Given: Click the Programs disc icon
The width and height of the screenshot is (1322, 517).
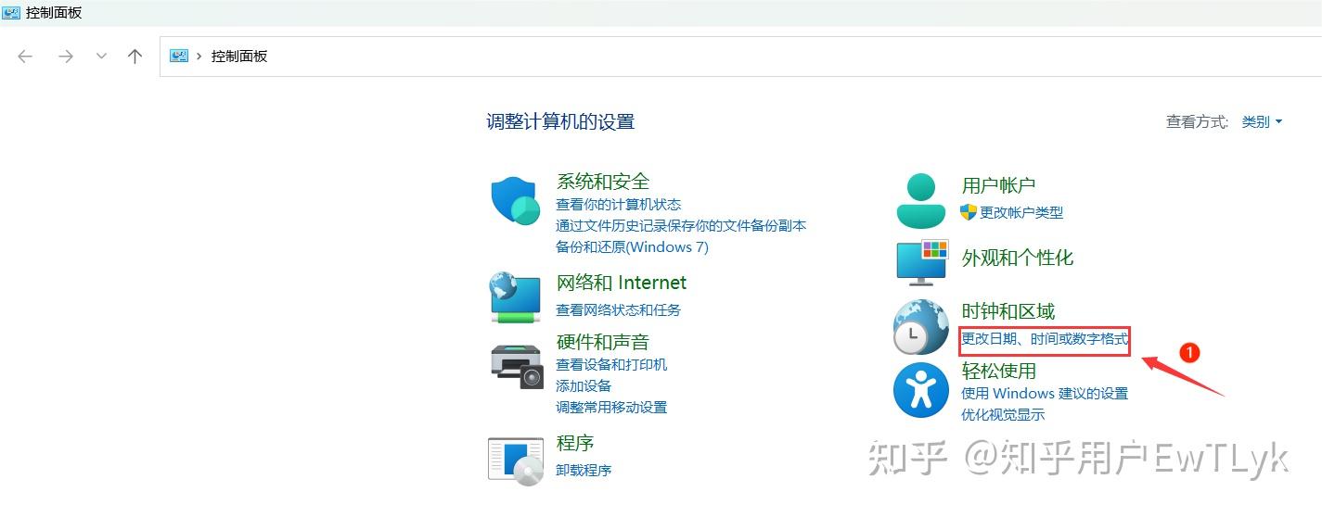Looking at the screenshot, I should coord(516,460).
